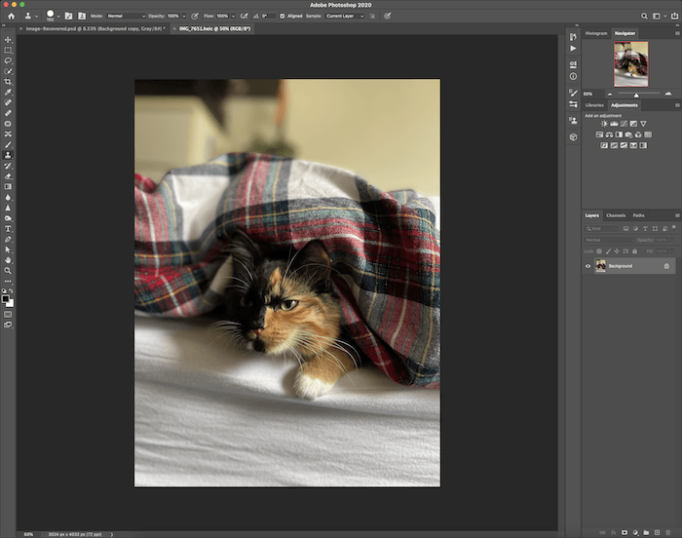Open the Opacity slider dropdown in options bar

[184, 17]
